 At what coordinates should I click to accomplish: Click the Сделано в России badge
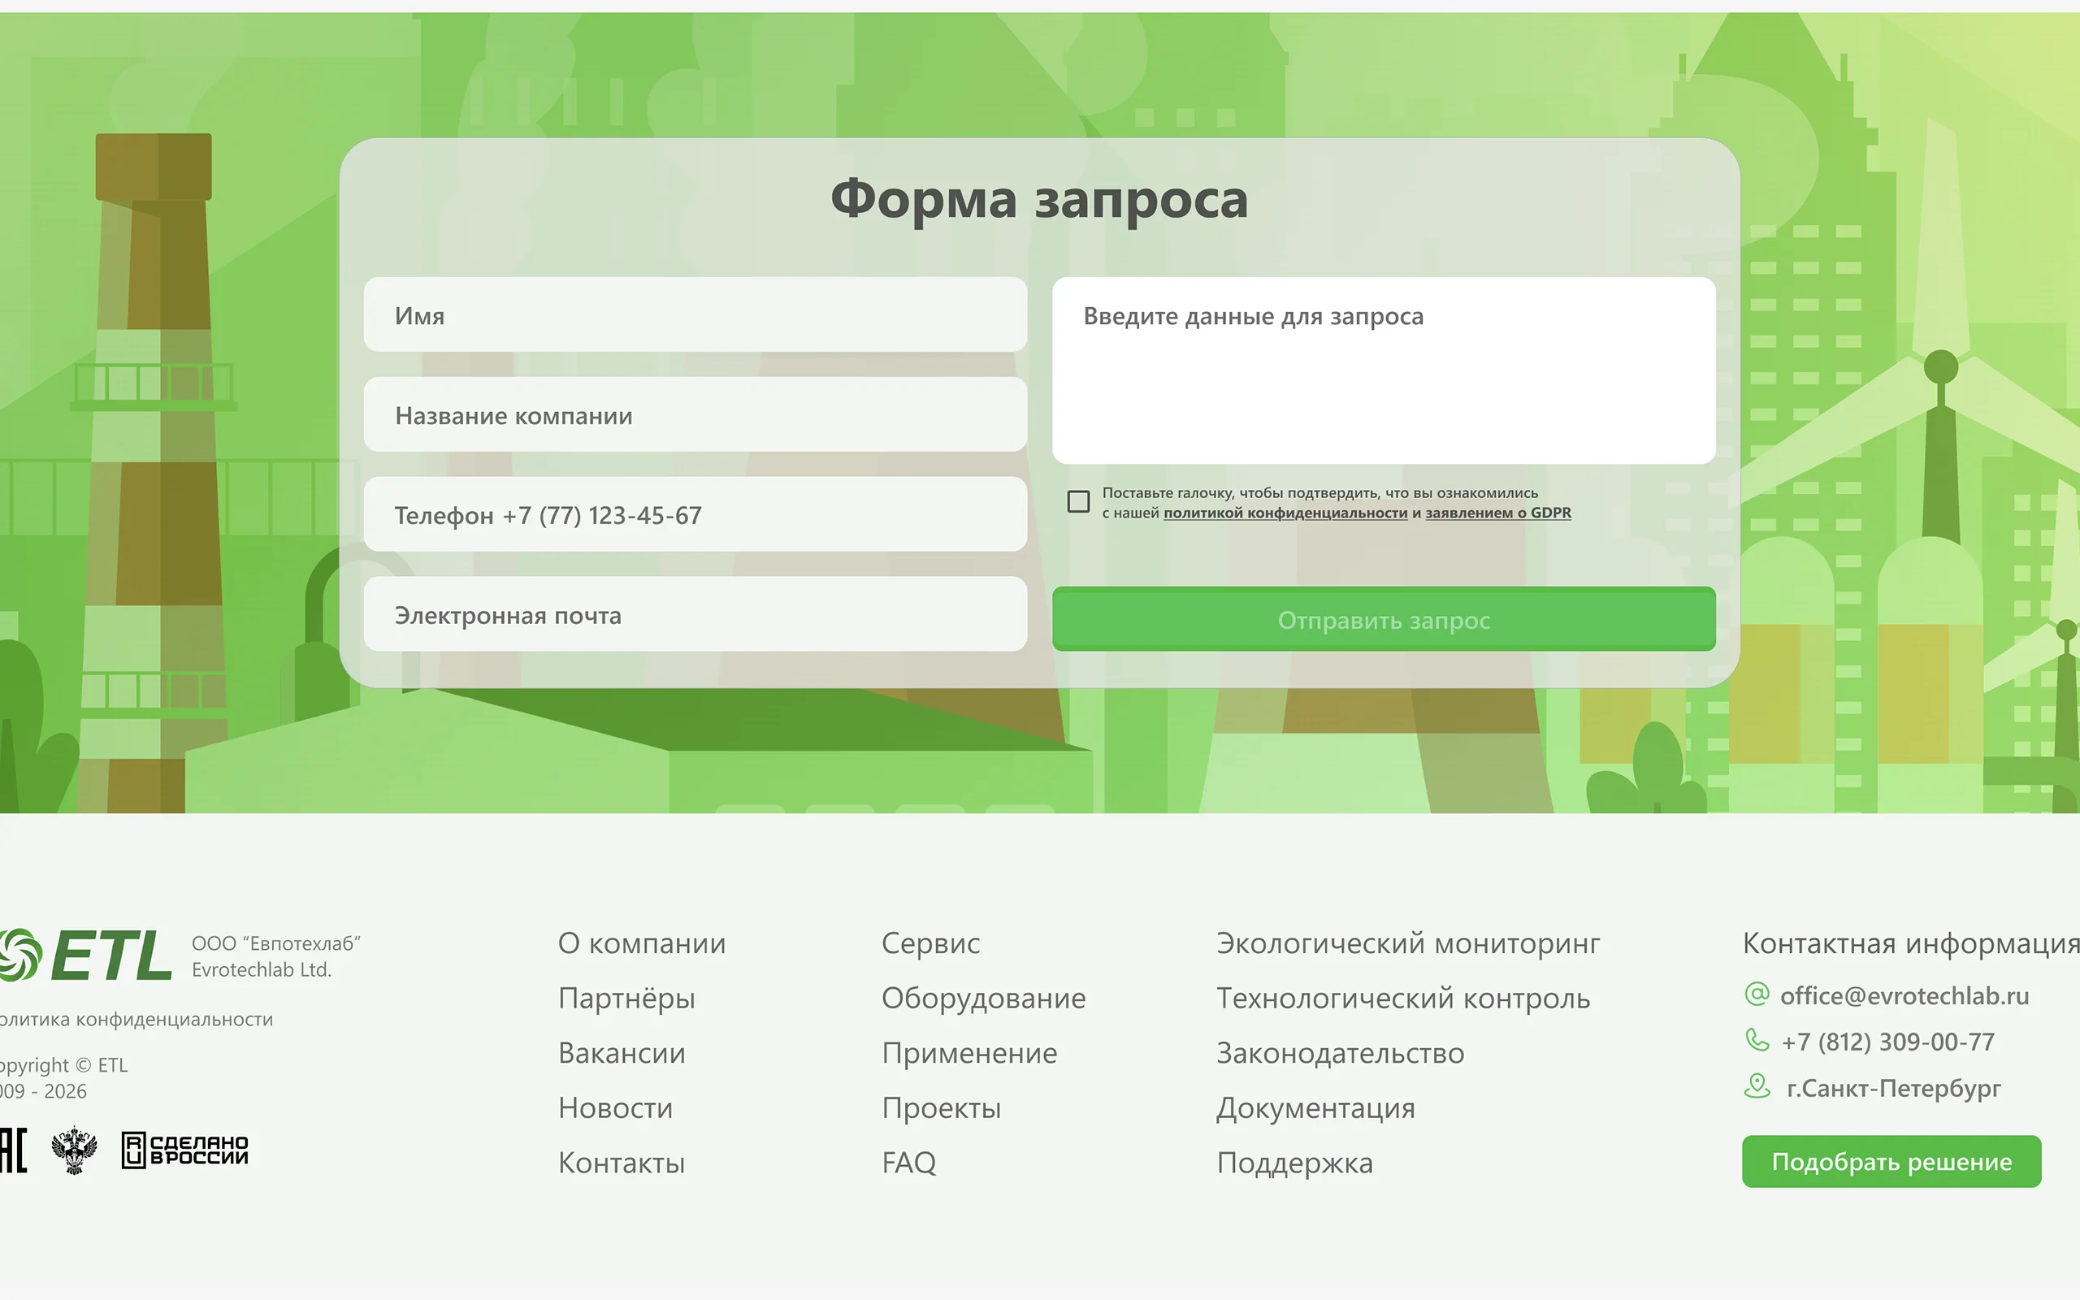[x=184, y=1150]
